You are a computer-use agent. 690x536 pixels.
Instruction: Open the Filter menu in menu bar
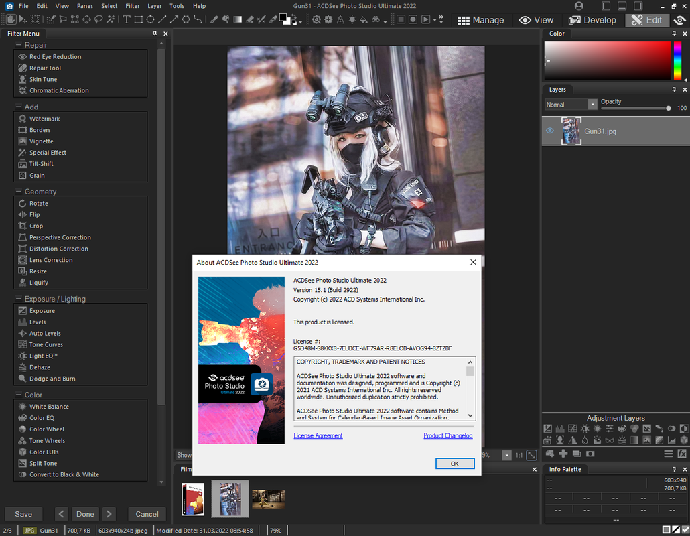(133, 6)
